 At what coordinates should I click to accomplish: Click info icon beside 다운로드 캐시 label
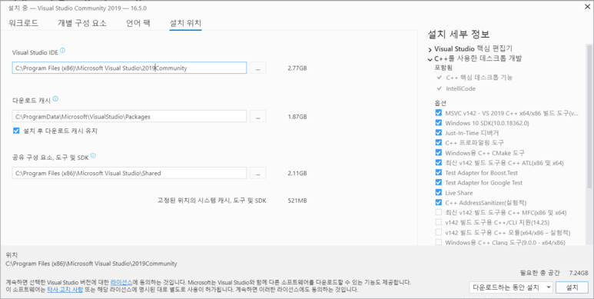click(55, 99)
